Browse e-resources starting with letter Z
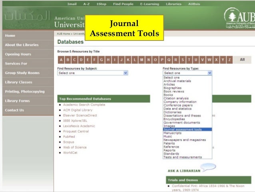255x192 pixels. [x=229, y=60]
